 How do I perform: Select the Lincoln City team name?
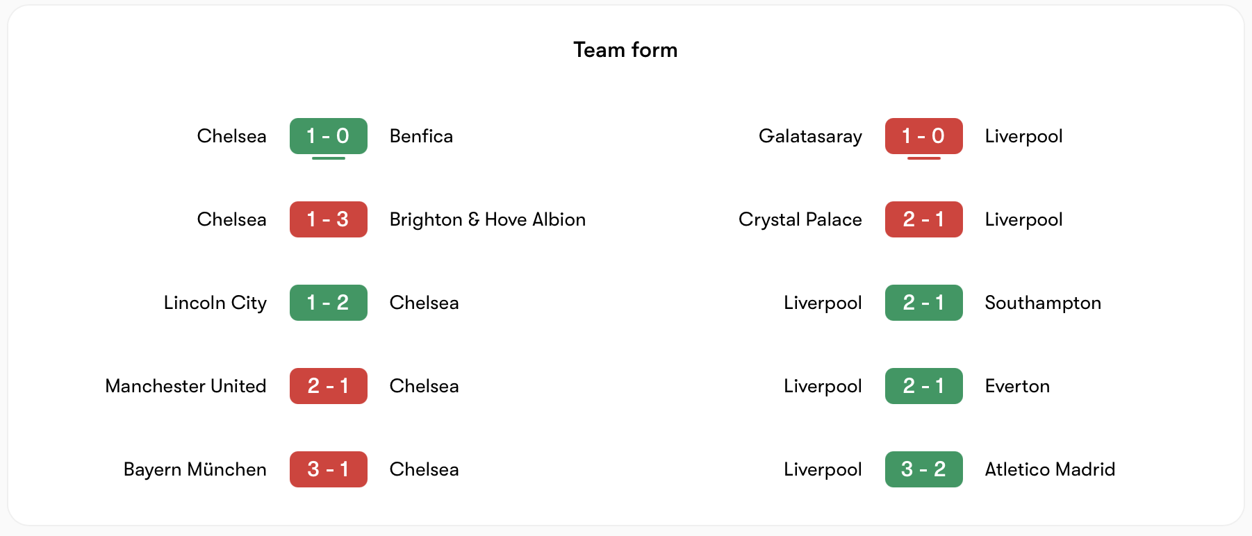(x=215, y=303)
